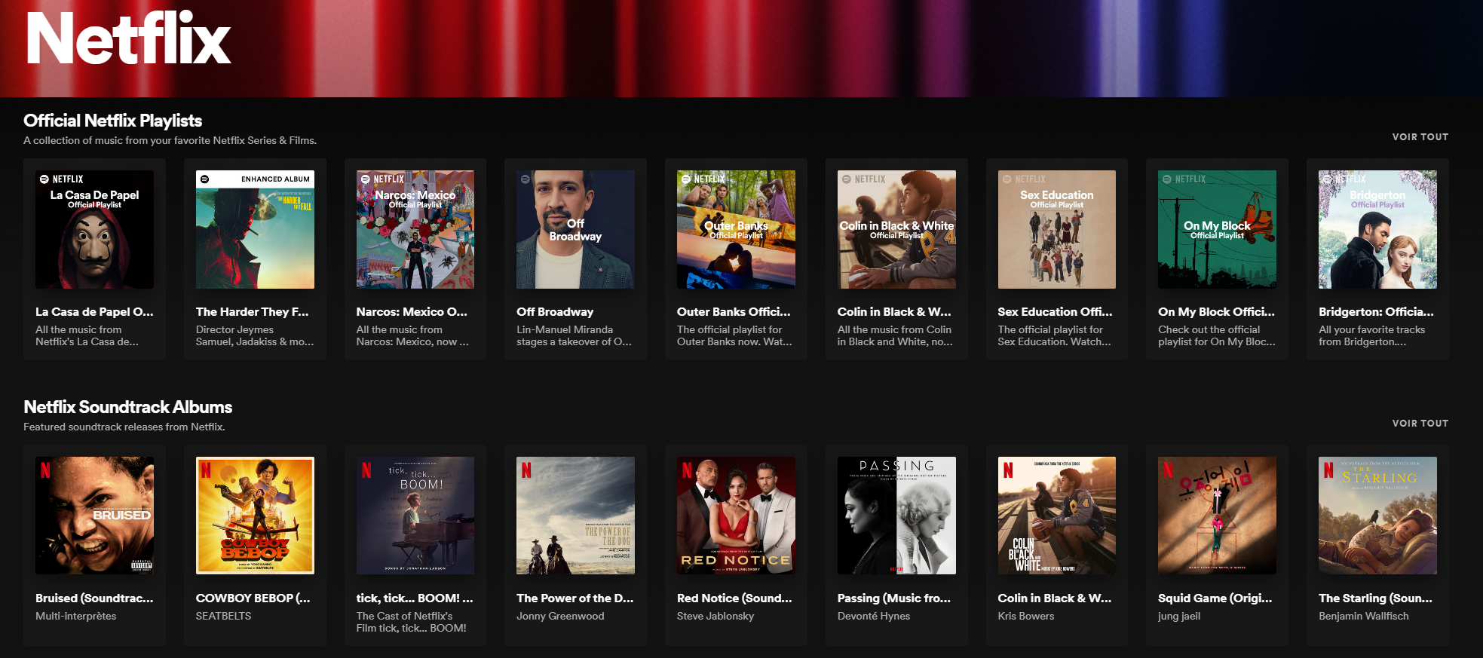Open the "Outer Banks Offici..." title link
The height and width of the screenshot is (658, 1483).
click(734, 312)
